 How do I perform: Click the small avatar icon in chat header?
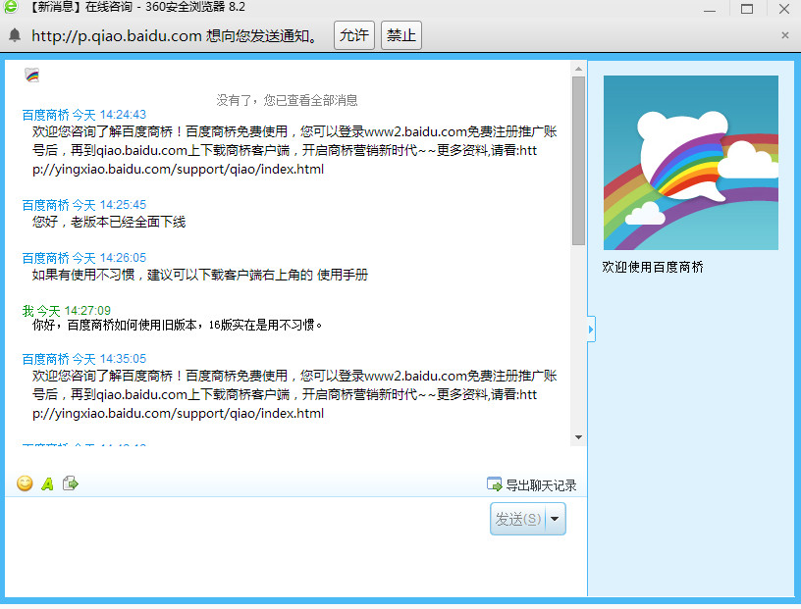(x=31, y=76)
